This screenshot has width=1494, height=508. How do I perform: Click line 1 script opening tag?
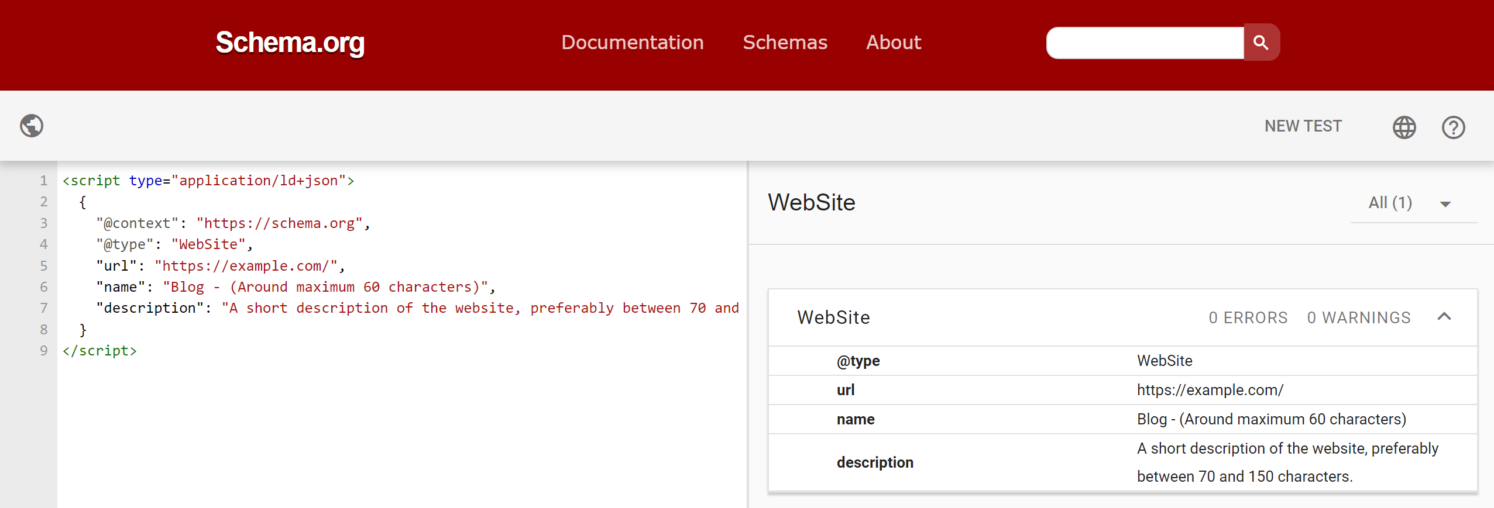pos(208,181)
